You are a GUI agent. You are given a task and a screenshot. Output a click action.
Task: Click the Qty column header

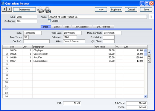click(27, 47)
